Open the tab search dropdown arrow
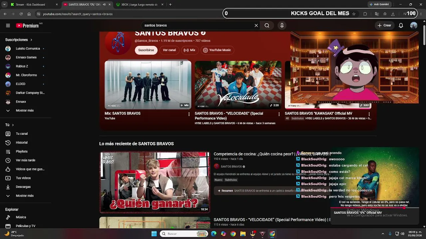Viewport: 426px width, 239px height. 4,5
